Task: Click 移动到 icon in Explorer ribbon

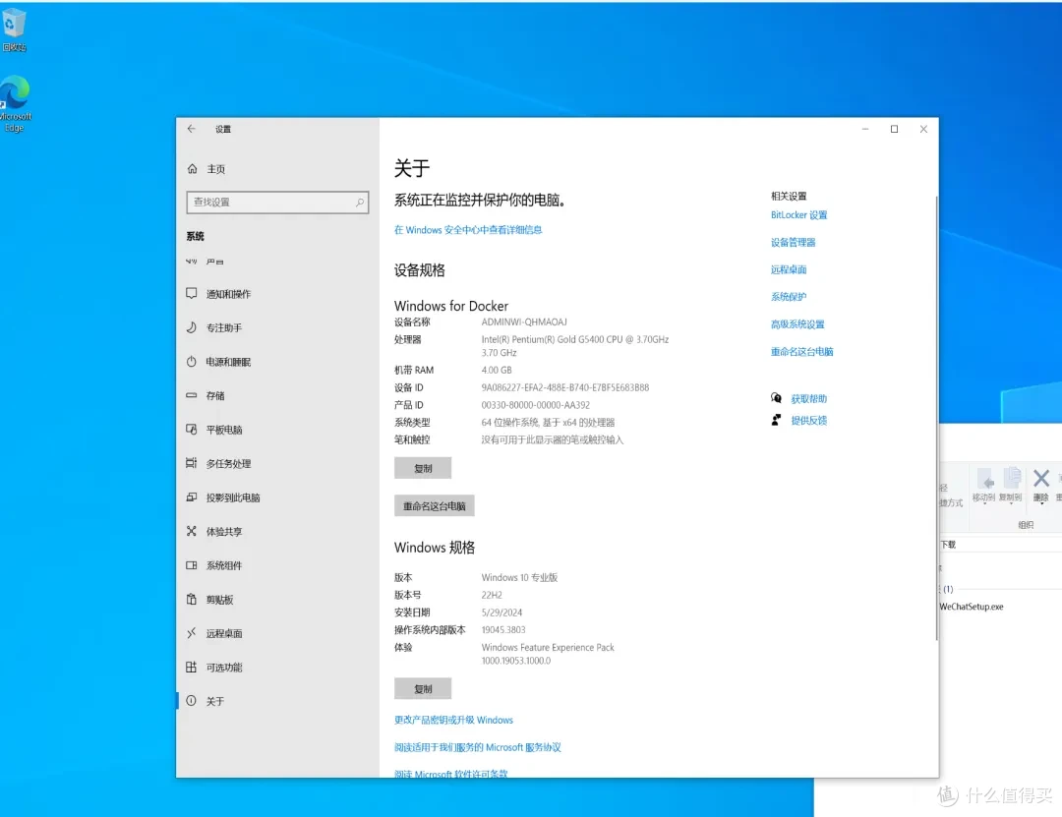Action: (984, 479)
